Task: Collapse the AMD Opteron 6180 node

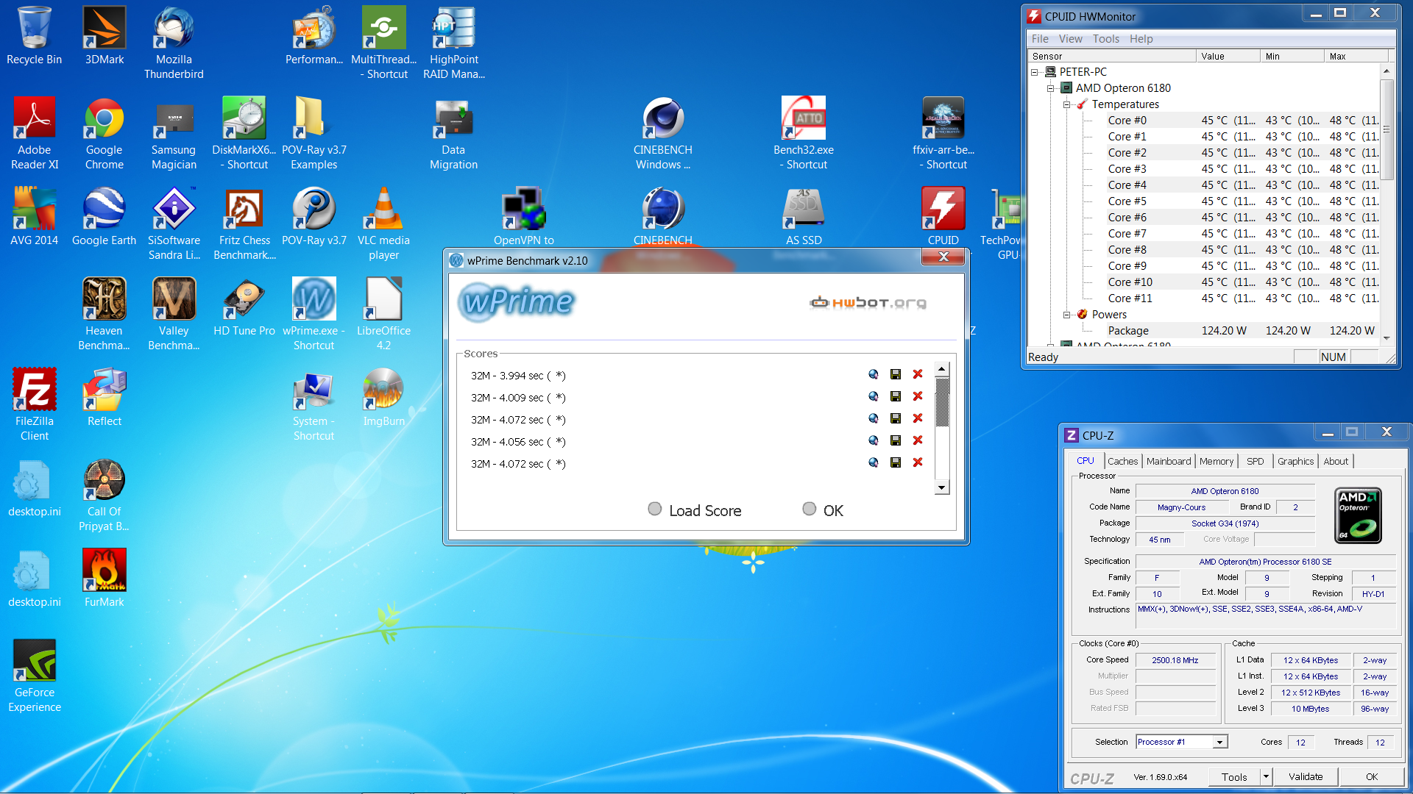Action: coord(1051,88)
